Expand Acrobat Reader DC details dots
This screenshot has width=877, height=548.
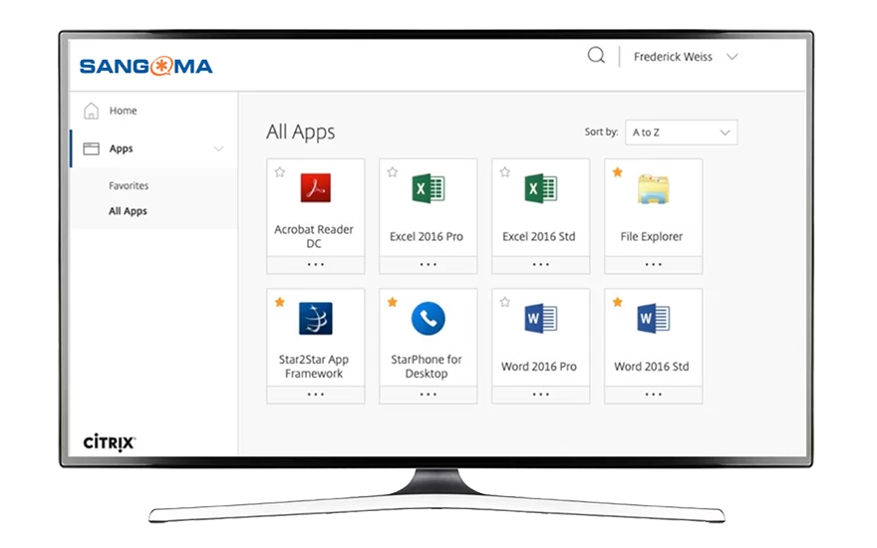[x=316, y=264]
